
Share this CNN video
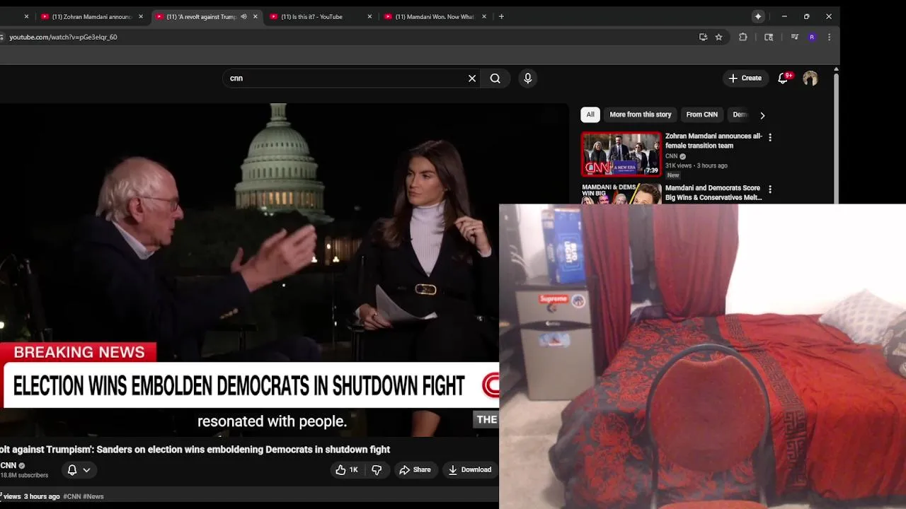pyautogui.click(x=415, y=469)
